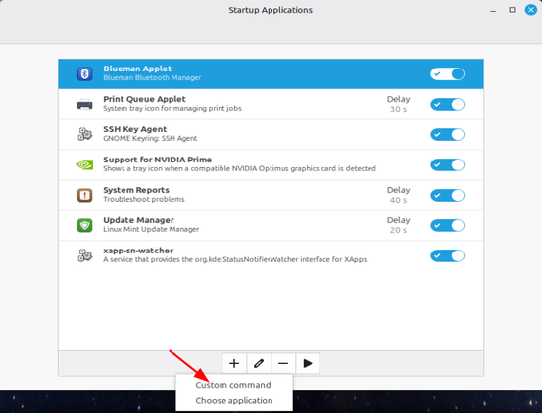Click 'System tray icon for managing print jobs'
The image size is (542, 413).
(172, 109)
